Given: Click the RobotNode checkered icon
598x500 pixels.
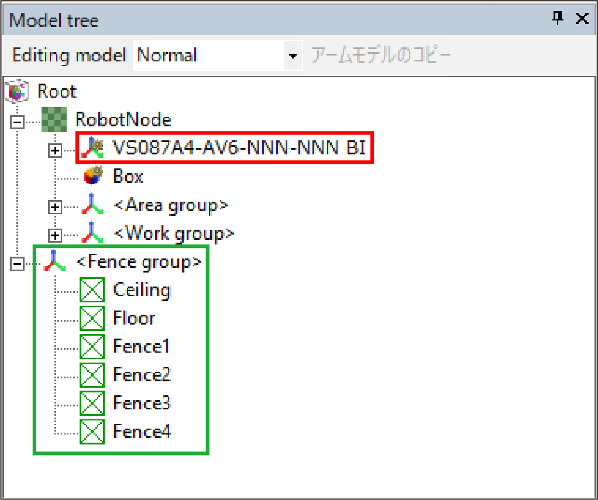Looking at the screenshot, I should 54,120.
